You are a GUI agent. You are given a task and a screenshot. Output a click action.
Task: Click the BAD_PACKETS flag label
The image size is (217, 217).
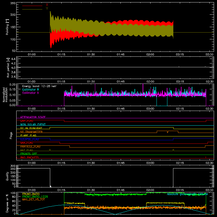(30, 157)
